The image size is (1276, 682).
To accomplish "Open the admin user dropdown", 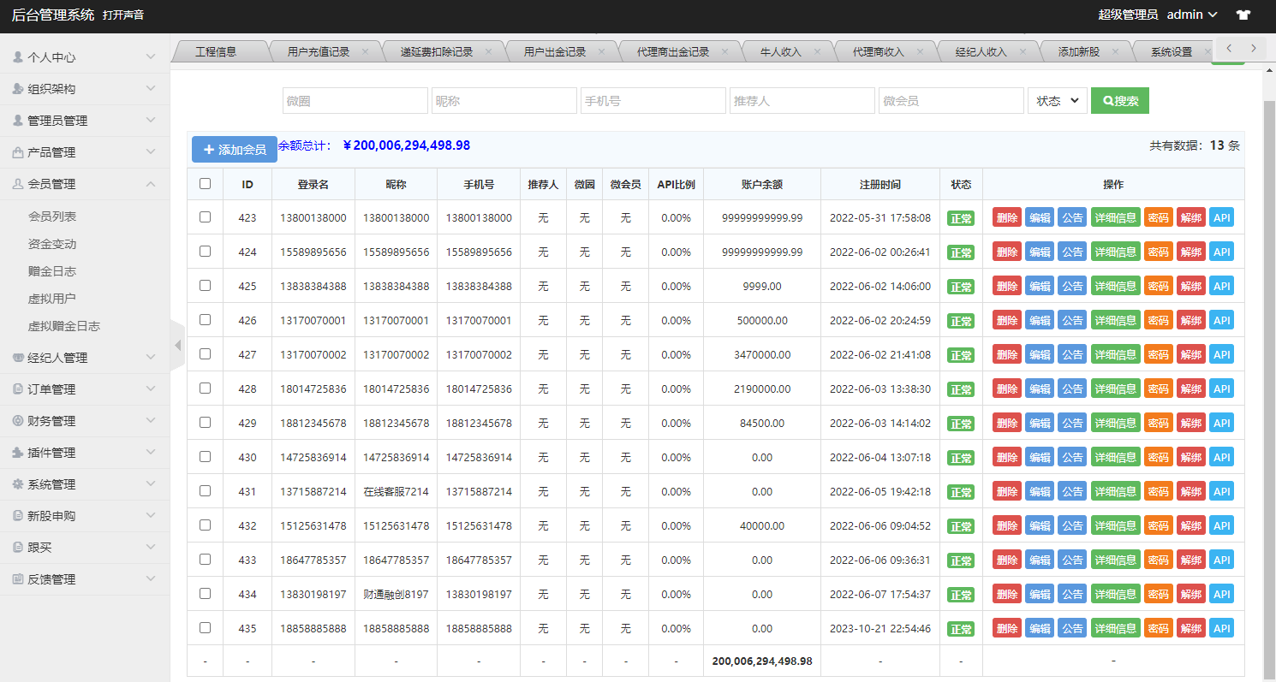I will point(1192,15).
